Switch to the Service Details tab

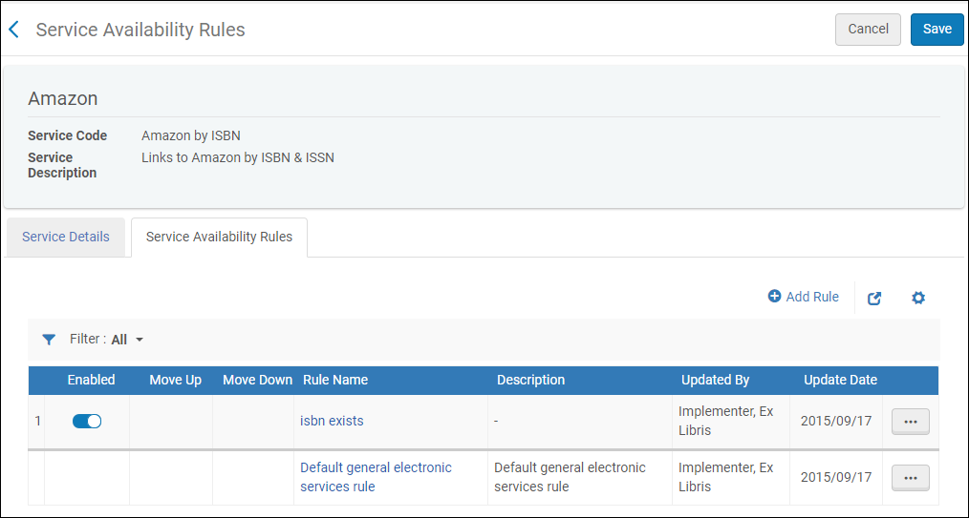coord(66,237)
